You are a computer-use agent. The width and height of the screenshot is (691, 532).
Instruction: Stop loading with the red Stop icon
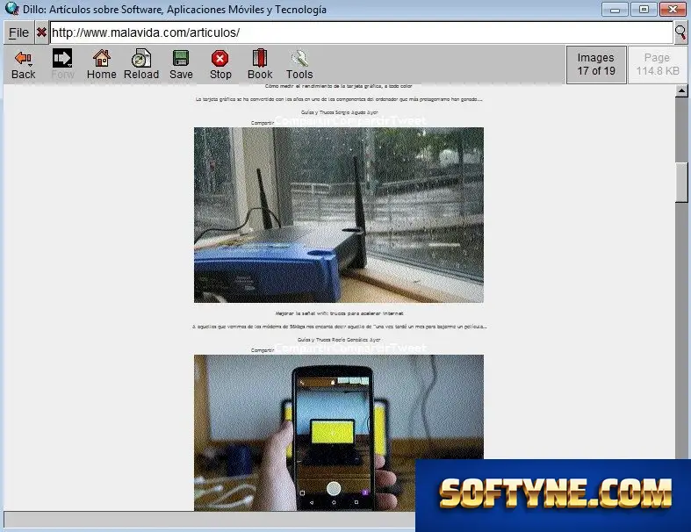coord(220,64)
